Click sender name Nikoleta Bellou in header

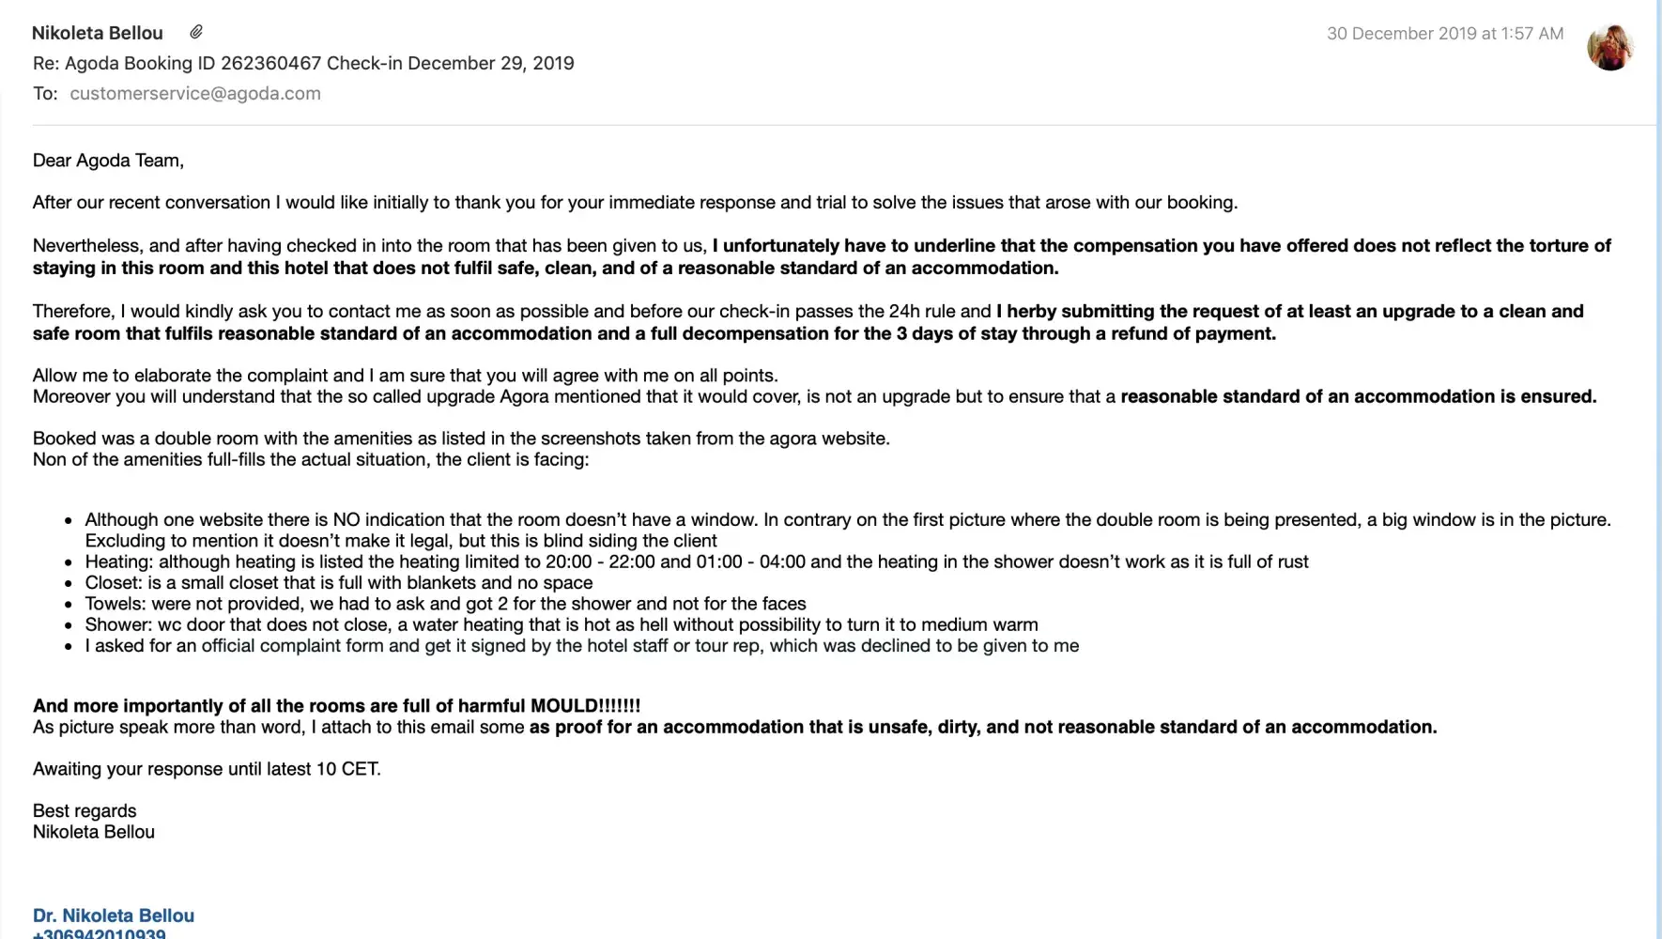point(98,33)
